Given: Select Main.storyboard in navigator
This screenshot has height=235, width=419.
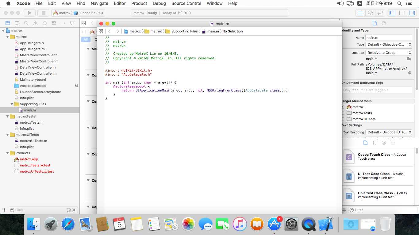Looking at the screenshot, I should (33, 80).
